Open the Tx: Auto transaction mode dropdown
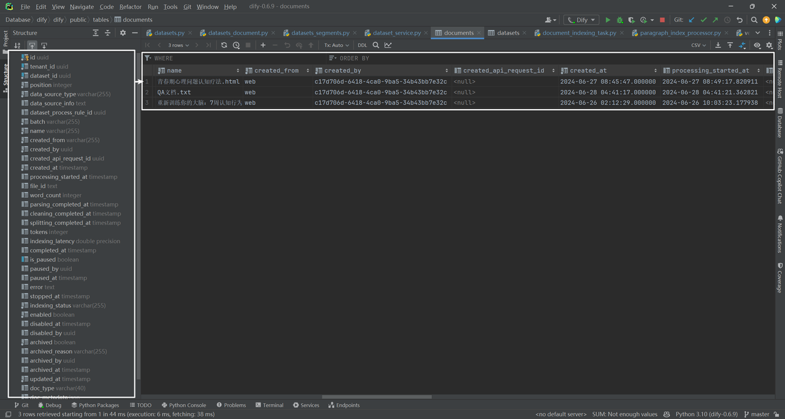The height and width of the screenshot is (419, 785). tap(337, 45)
